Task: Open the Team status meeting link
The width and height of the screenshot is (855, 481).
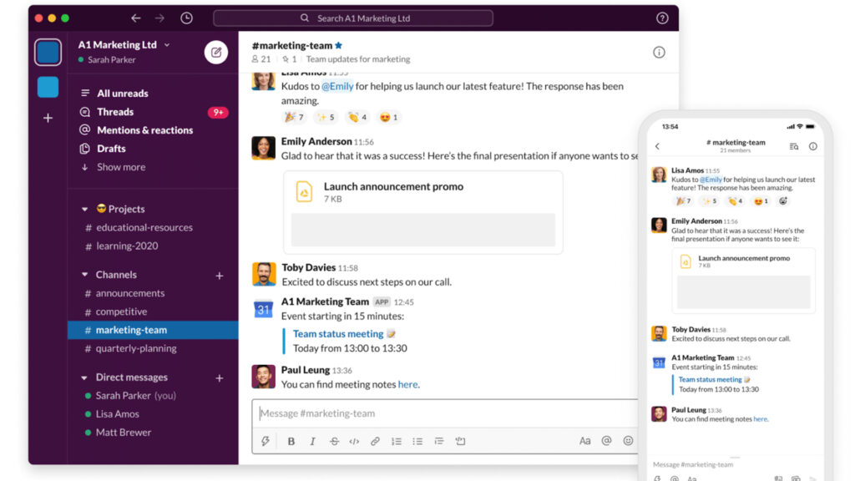Action: pyautogui.click(x=338, y=334)
